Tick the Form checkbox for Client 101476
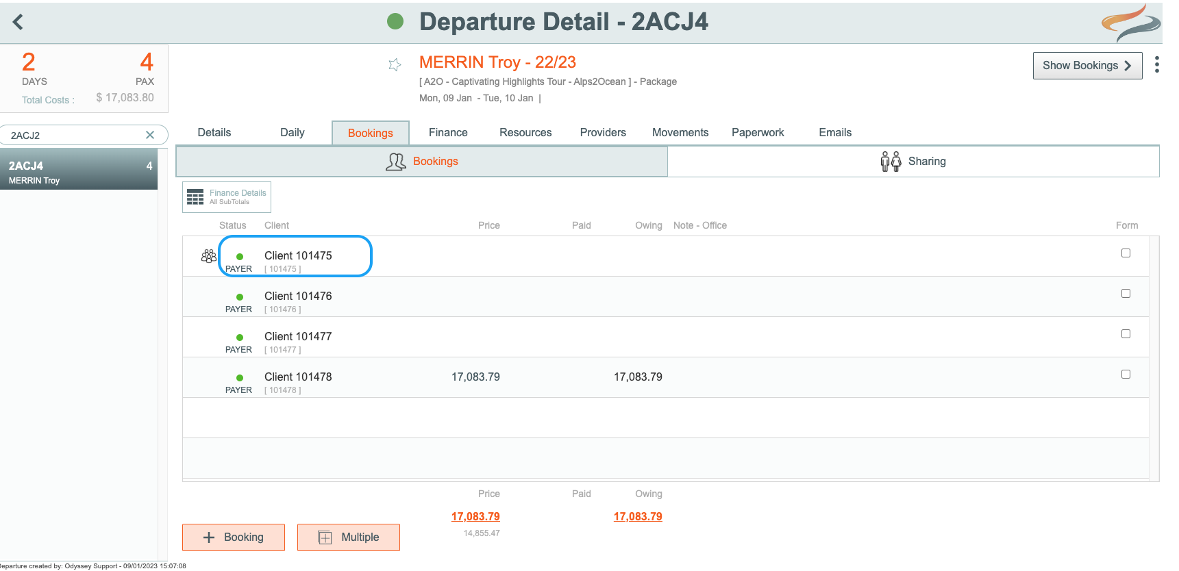Screen dimensions: 1179x571 pos(1126,293)
